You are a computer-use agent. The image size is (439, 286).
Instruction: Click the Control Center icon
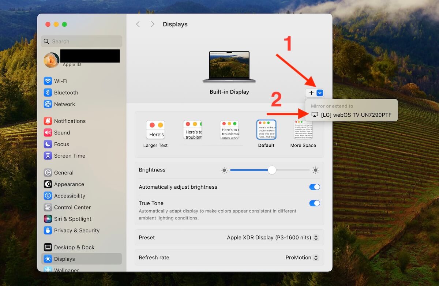click(x=48, y=207)
